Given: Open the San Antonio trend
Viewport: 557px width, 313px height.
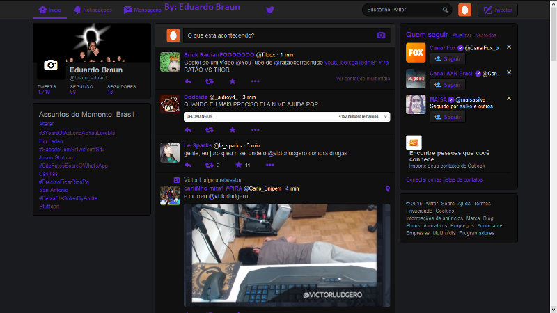Looking at the screenshot, I should click(x=54, y=190).
